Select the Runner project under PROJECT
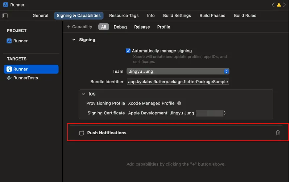The width and height of the screenshot is (290, 182). click(20, 41)
